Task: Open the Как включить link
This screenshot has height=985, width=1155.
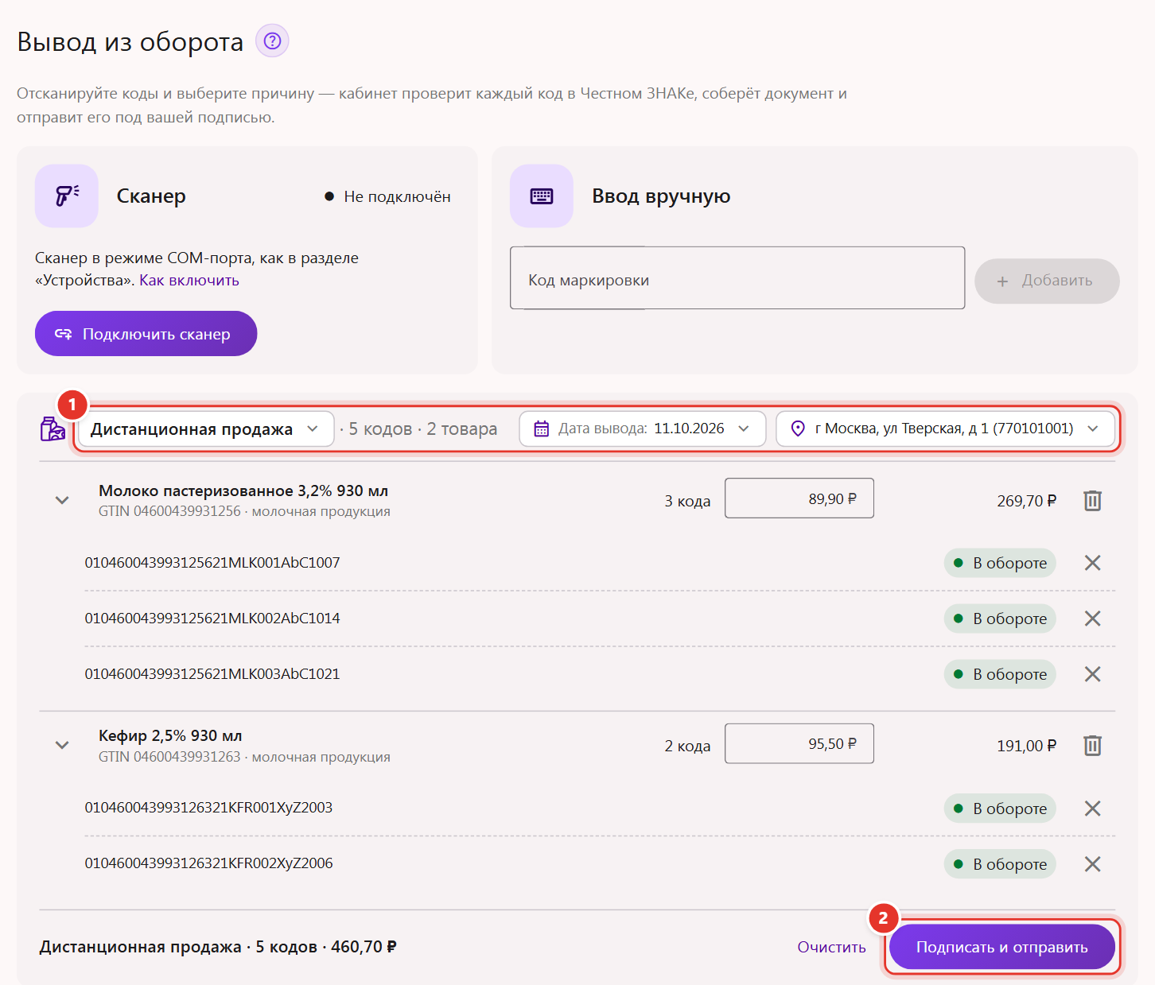Action: click(189, 281)
